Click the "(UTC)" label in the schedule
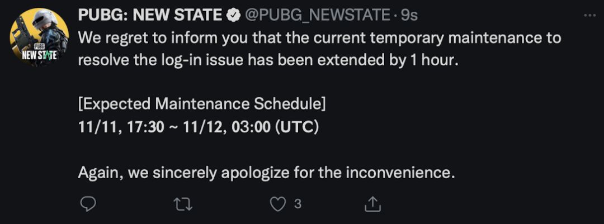Screen dimensions: 604x224 [297, 127]
